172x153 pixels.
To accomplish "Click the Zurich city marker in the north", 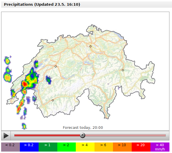I will pos(91,46).
